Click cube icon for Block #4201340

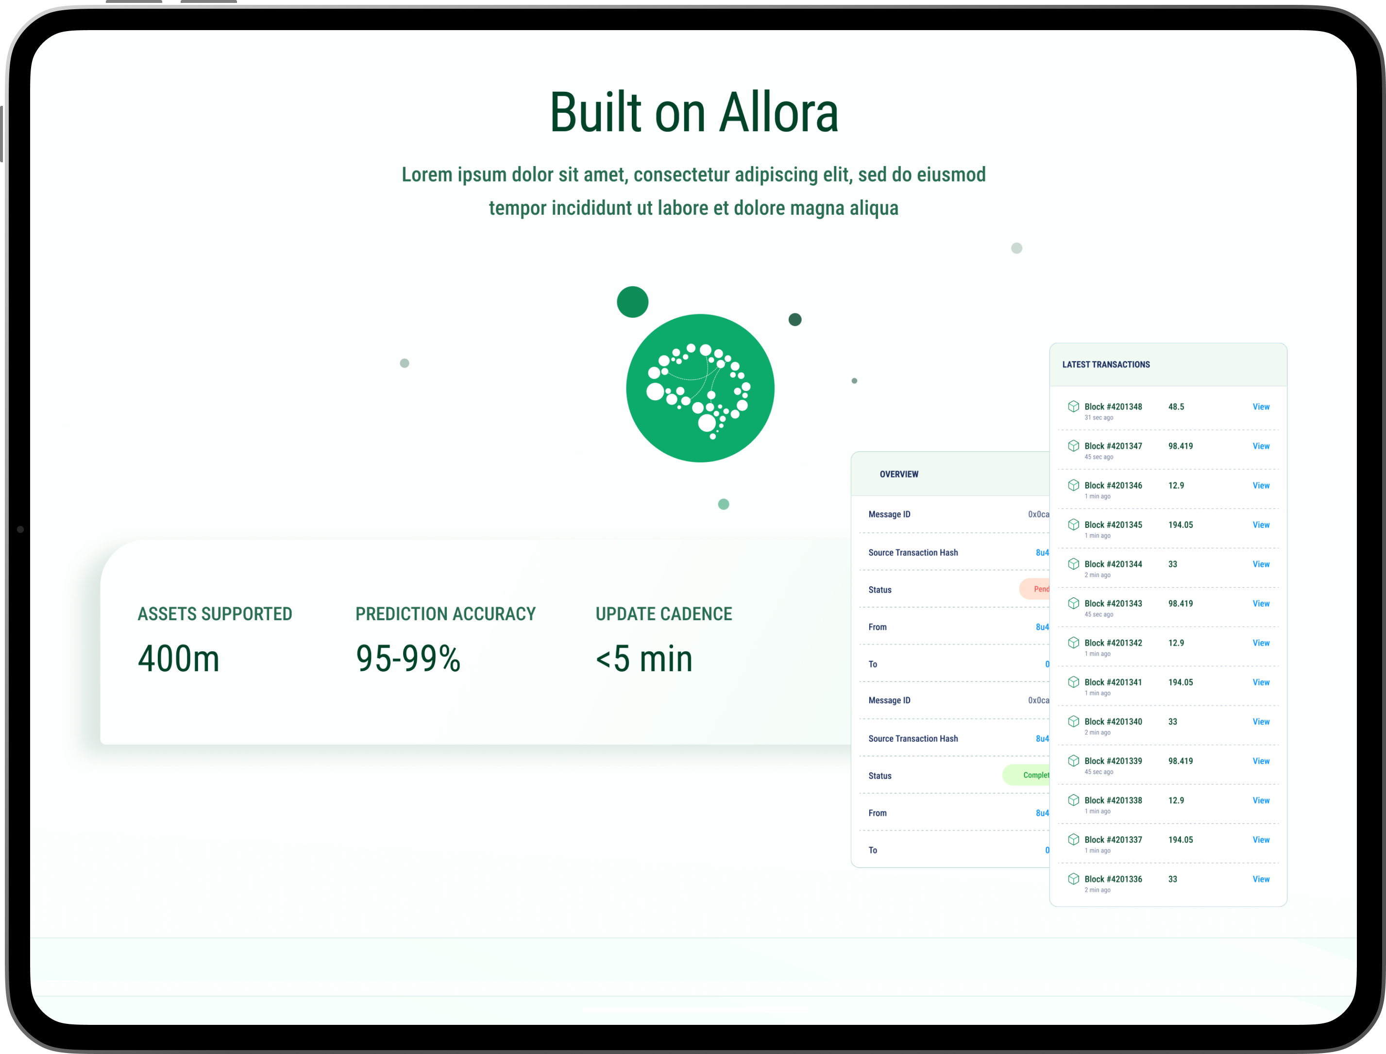pos(1074,721)
